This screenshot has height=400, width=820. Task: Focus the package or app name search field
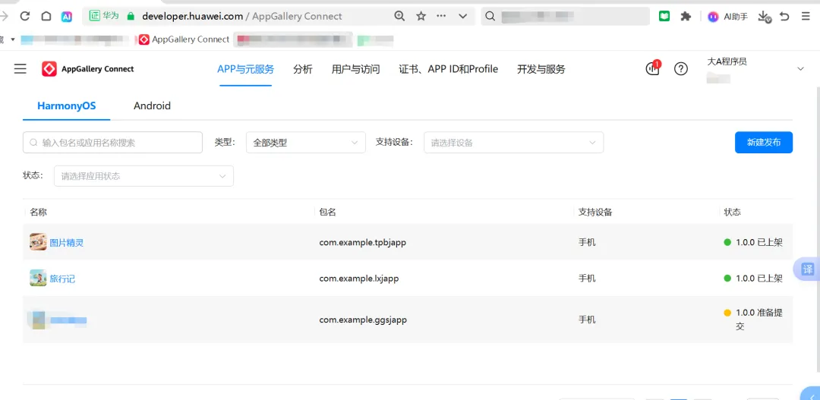(x=112, y=142)
